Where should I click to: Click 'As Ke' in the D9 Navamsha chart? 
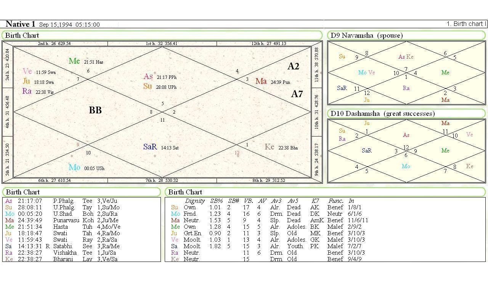(406, 57)
